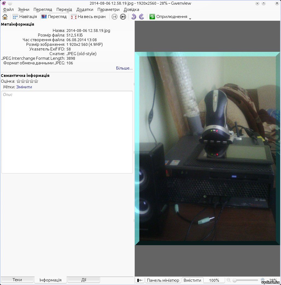Screen dimensions: 281x285
Task: Switch to Теки sidebar tab
Action: [x=17, y=280]
